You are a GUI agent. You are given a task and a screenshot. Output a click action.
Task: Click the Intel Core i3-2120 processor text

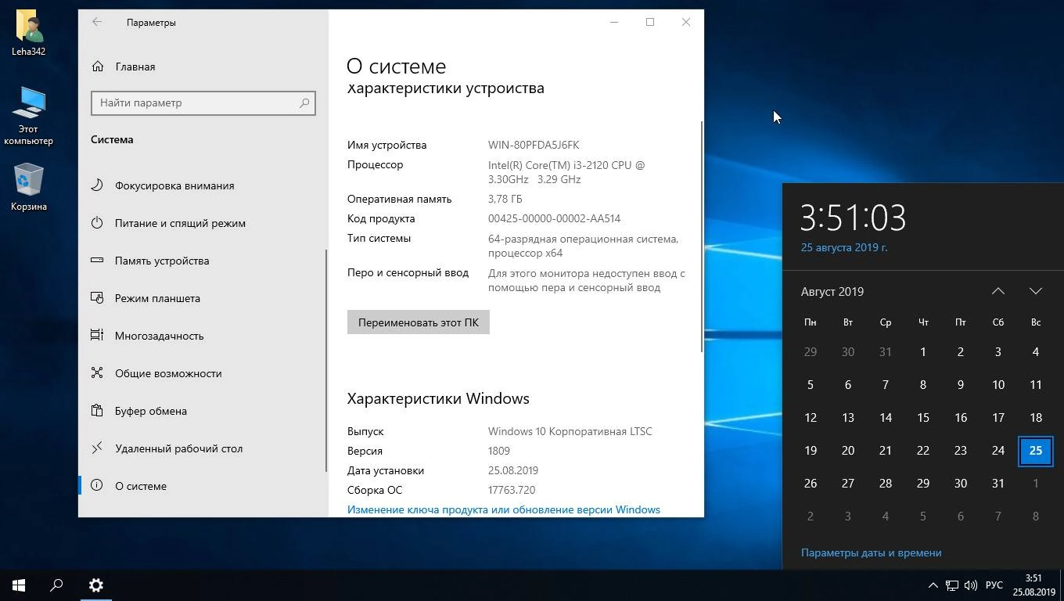(566, 172)
